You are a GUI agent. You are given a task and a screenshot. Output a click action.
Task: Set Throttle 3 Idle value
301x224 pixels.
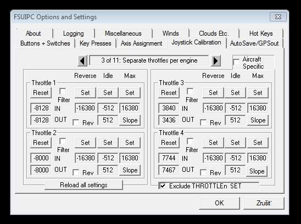coord(235,93)
